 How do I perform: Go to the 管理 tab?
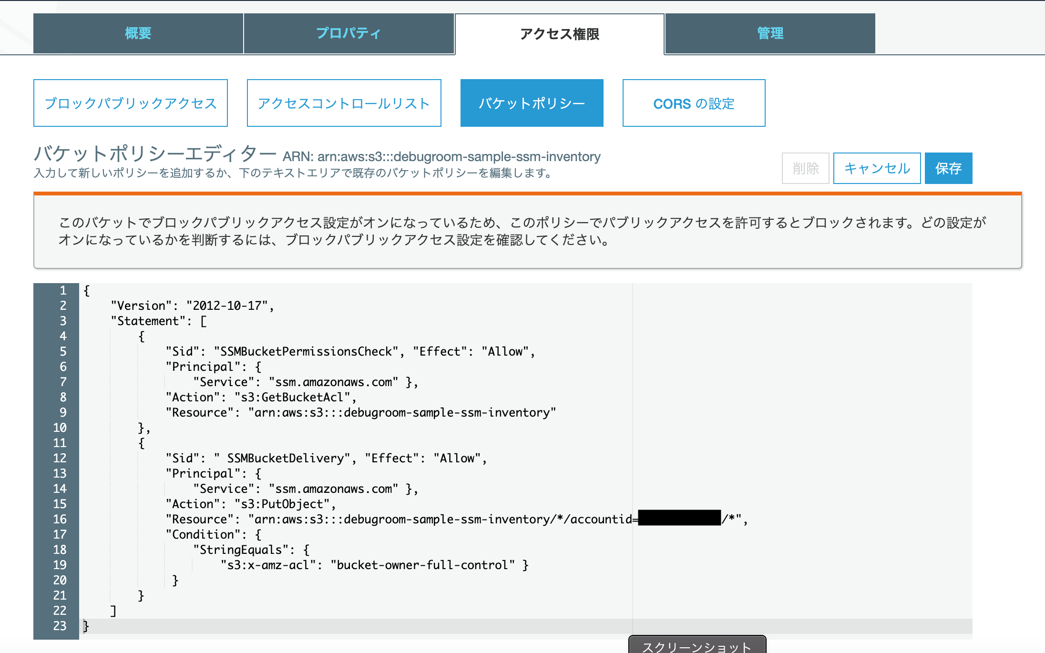click(770, 33)
